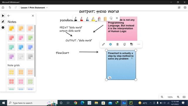Redo the last action
188x106 pixels.
[16, 7]
